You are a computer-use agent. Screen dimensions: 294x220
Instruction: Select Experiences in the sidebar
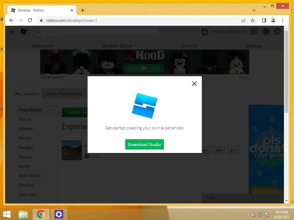pos(30,110)
